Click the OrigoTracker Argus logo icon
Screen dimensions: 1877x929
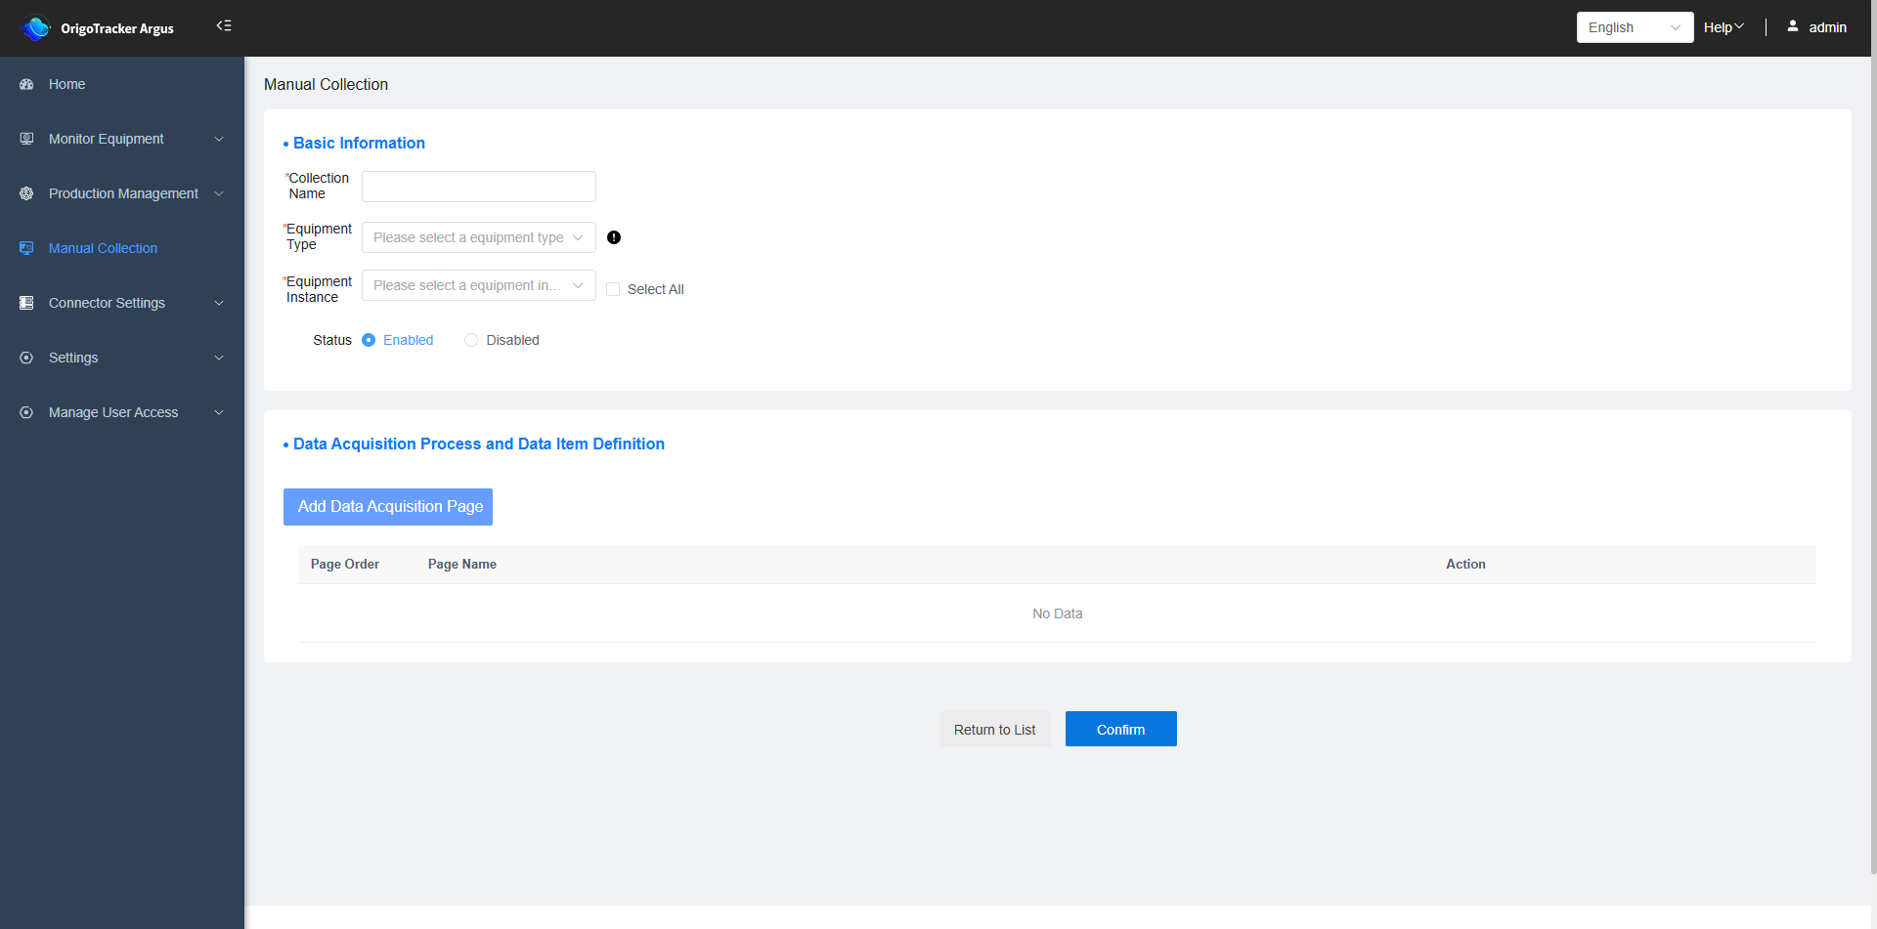(36, 28)
